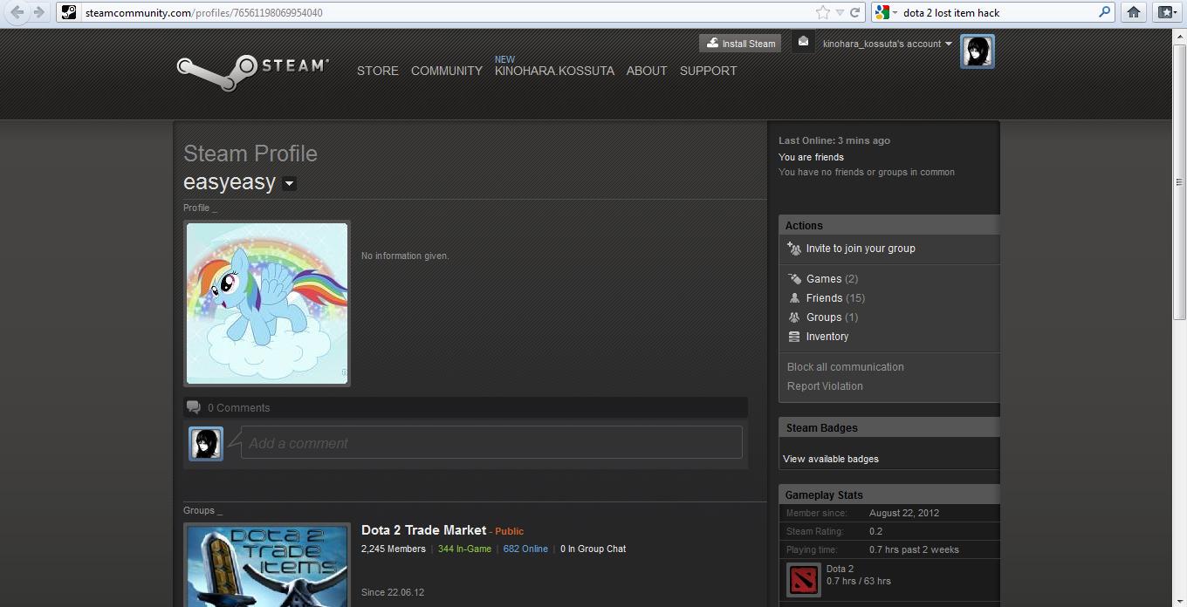This screenshot has width=1187, height=607.
Task: Open the browser Home page icon
Action: click(x=1134, y=12)
